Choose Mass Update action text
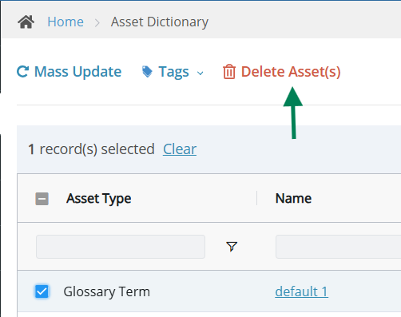 coord(77,72)
